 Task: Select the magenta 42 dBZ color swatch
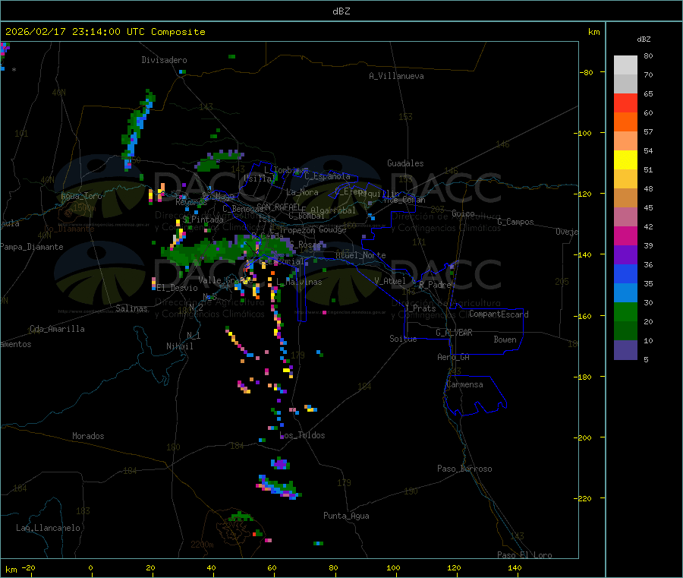(625, 235)
